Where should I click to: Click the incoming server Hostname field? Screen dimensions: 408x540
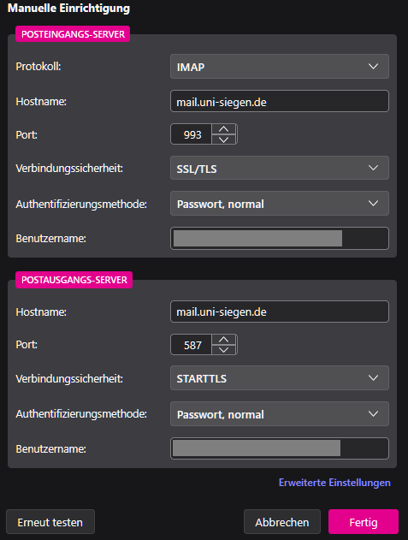click(279, 101)
